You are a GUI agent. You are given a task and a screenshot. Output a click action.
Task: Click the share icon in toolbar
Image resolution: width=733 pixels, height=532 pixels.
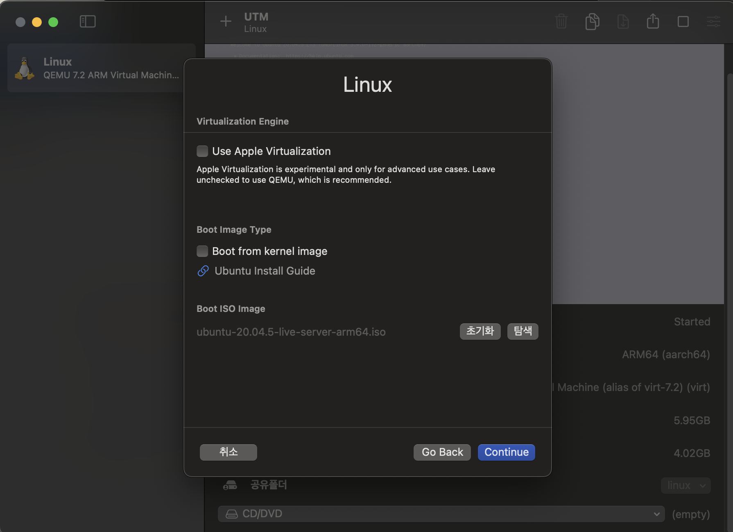click(653, 21)
